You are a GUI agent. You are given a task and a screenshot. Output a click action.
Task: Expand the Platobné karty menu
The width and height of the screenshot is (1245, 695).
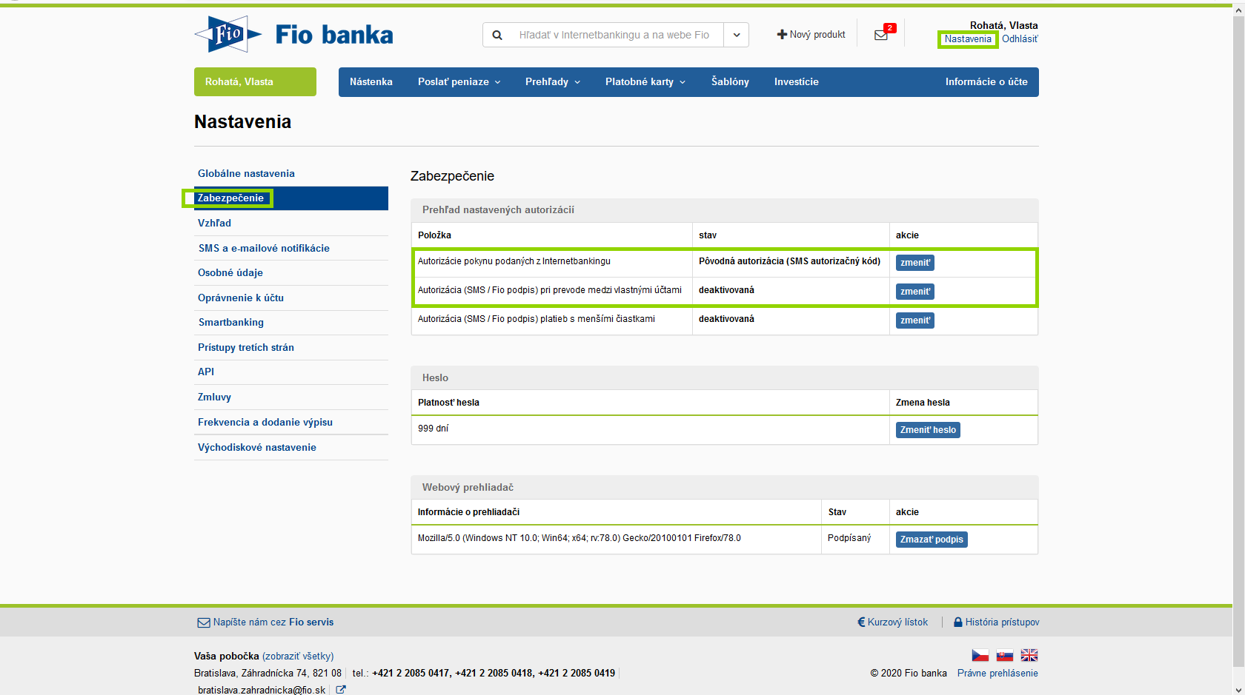pos(645,82)
